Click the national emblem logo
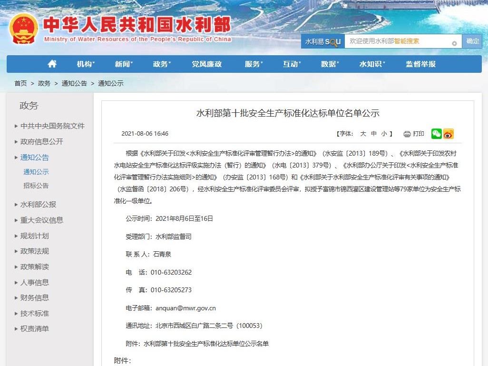Viewport: 488px width, 366px height. pyautogui.click(x=23, y=29)
